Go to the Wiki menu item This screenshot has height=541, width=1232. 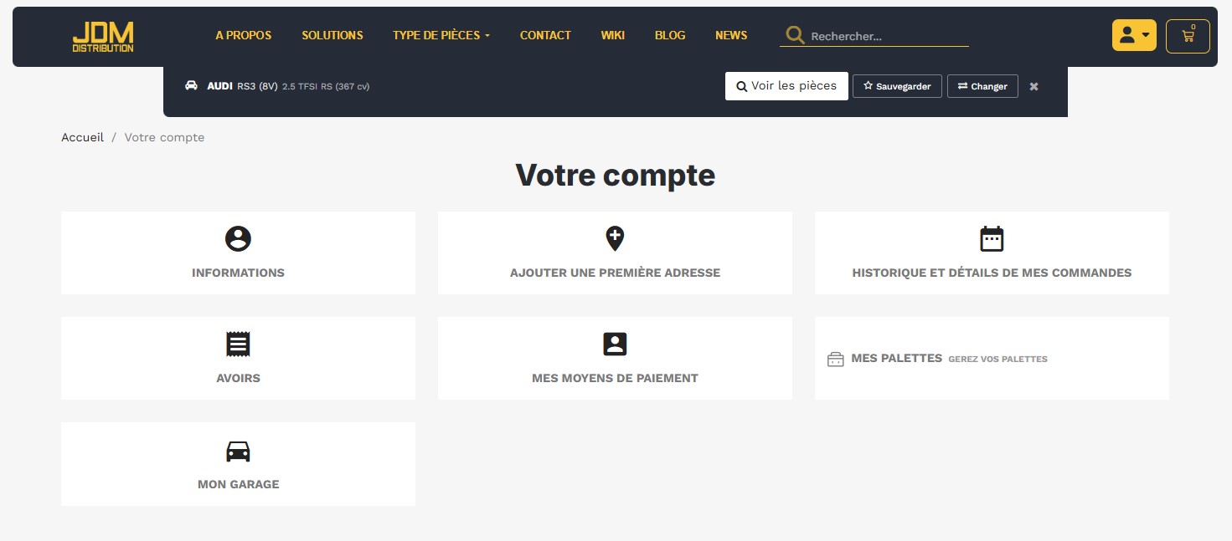(612, 35)
